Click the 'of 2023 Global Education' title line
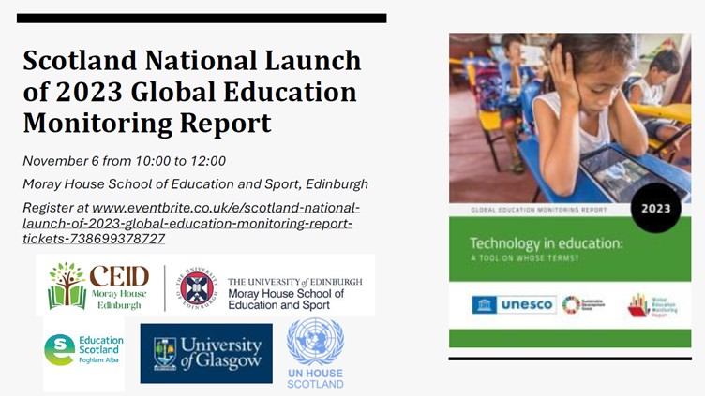Viewport: 705px width, 396px height. tap(189, 92)
